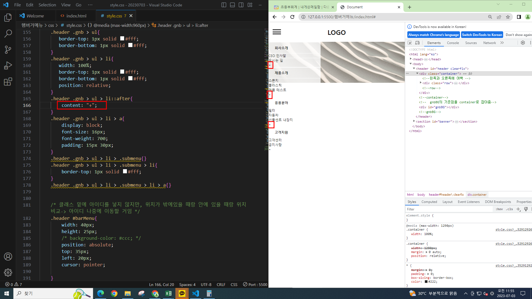Screen dimensions: 532x299
Task: Expand the head element in DOM tree
Action: 411,59
